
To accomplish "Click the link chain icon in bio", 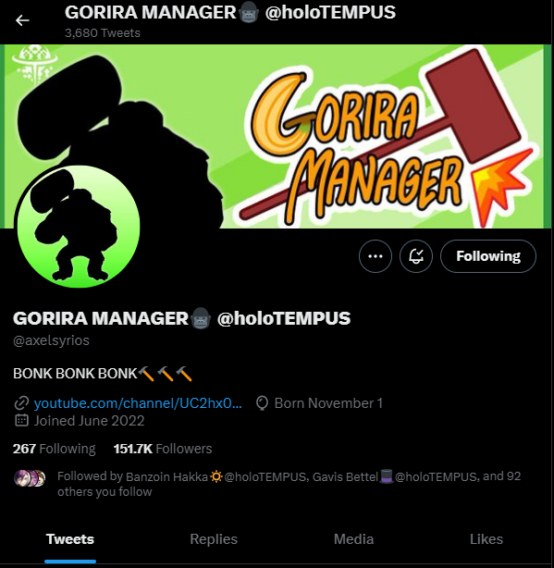I will point(21,403).
